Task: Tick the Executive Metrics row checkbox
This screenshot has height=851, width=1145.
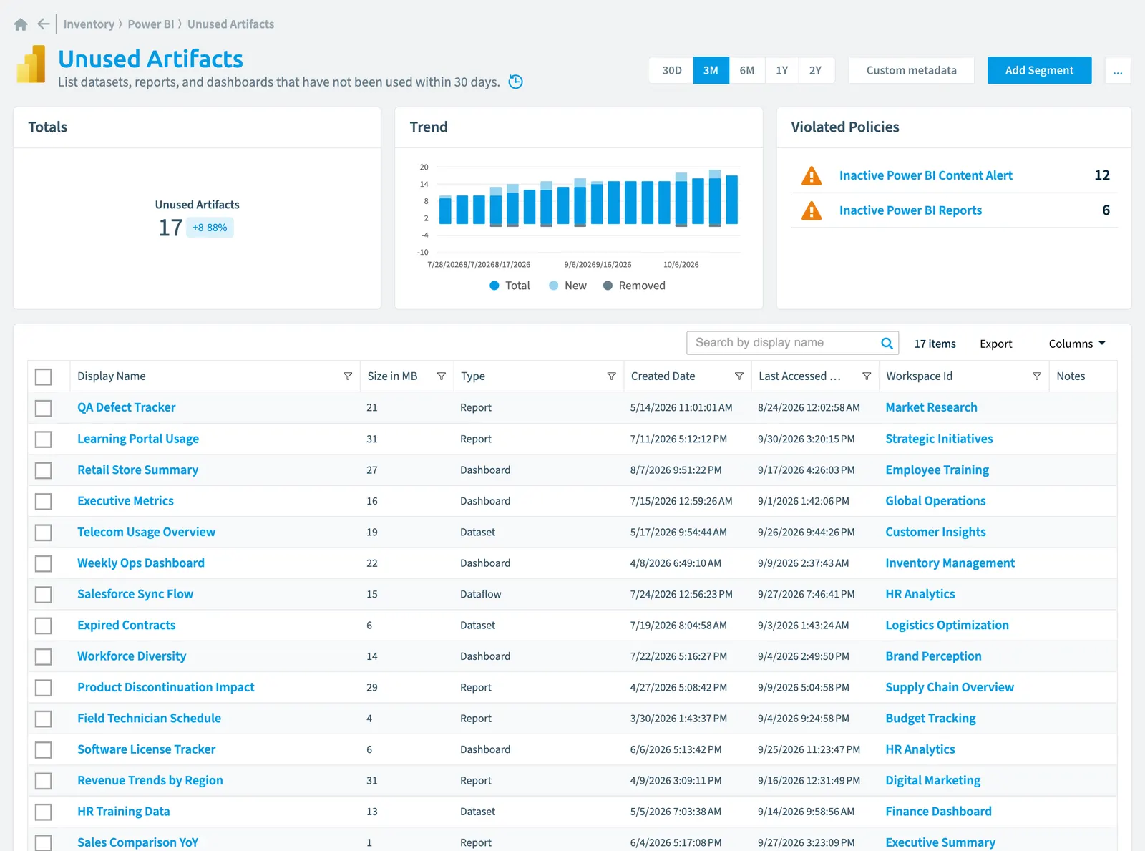Action: pyautogui.click(x=44, y=501)
